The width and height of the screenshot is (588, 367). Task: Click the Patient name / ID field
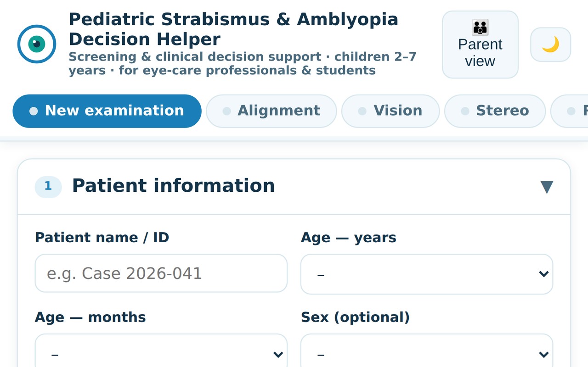(161, 273)
